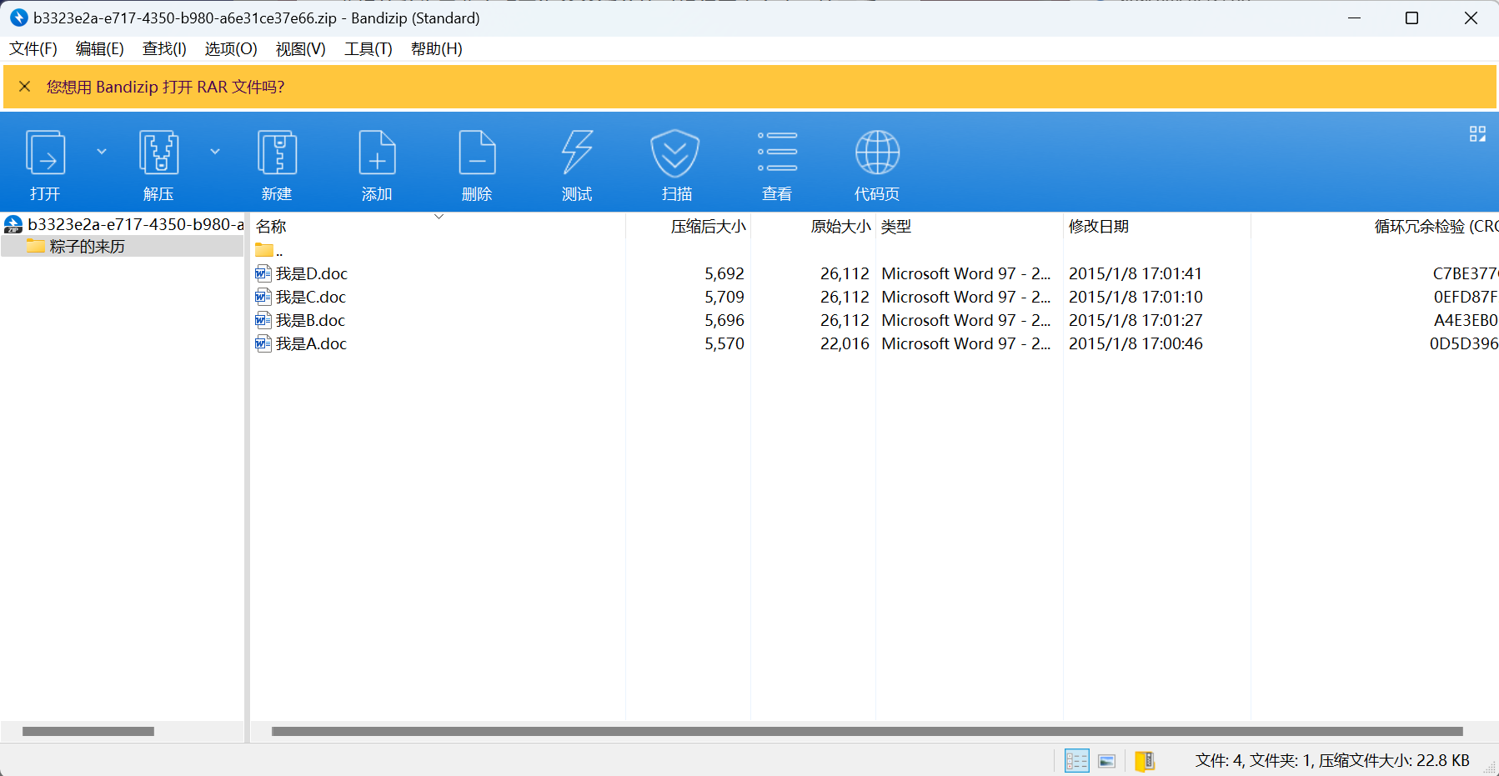Click the Word icon of 我是D.doc
Image resolution: width=1499 pixels, height=776 pixels.
(263, 273)
